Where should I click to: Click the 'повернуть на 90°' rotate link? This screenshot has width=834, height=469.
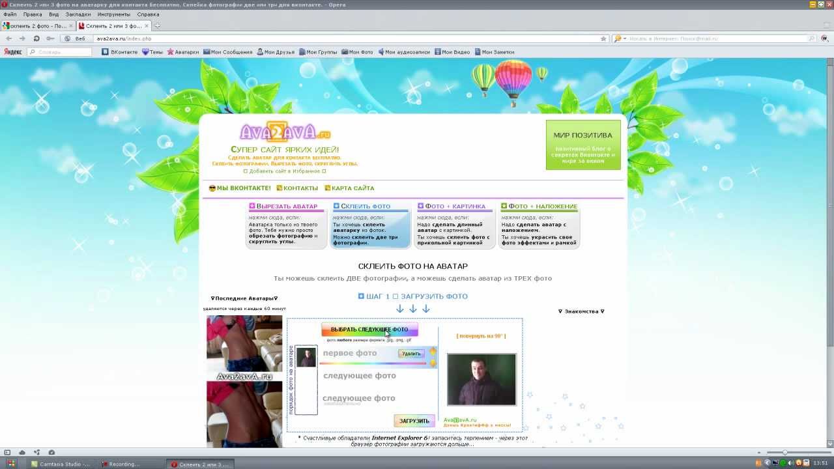click(481, 336)
